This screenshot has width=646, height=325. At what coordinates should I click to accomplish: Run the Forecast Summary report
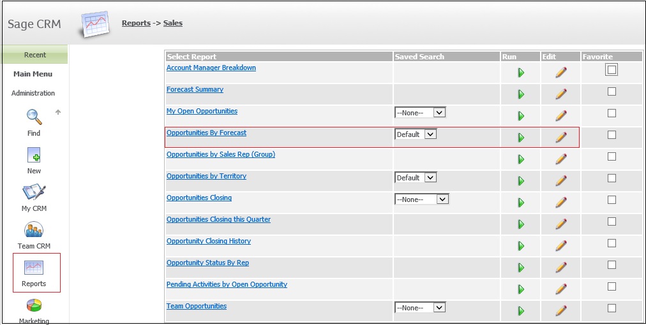pos(521,94)
